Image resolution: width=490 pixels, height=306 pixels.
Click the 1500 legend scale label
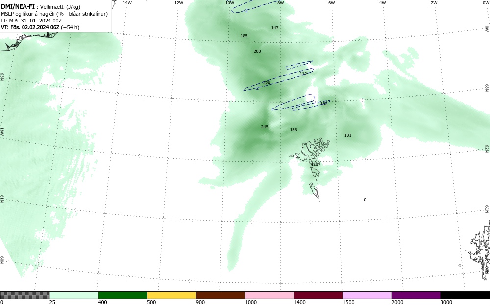348,302
